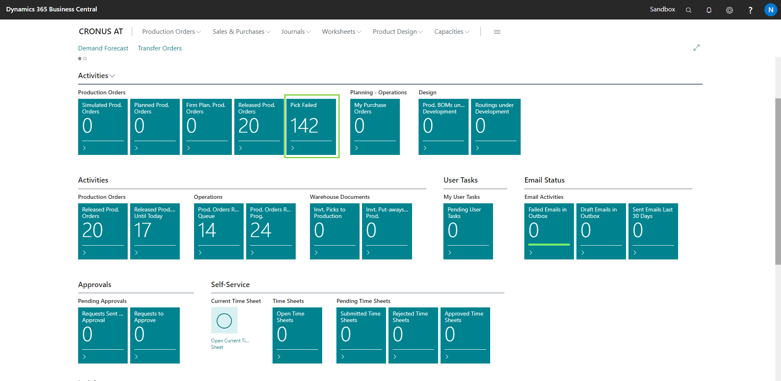The width and height of the screenshot is (781, 381).
Task: Open Released Prod. Until Today tile
Action: click(155, 231)
